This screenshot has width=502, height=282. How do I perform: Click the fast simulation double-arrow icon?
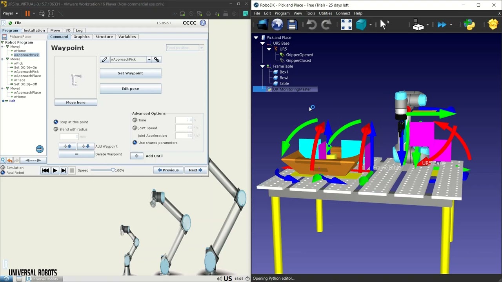(x=442, y=25)
